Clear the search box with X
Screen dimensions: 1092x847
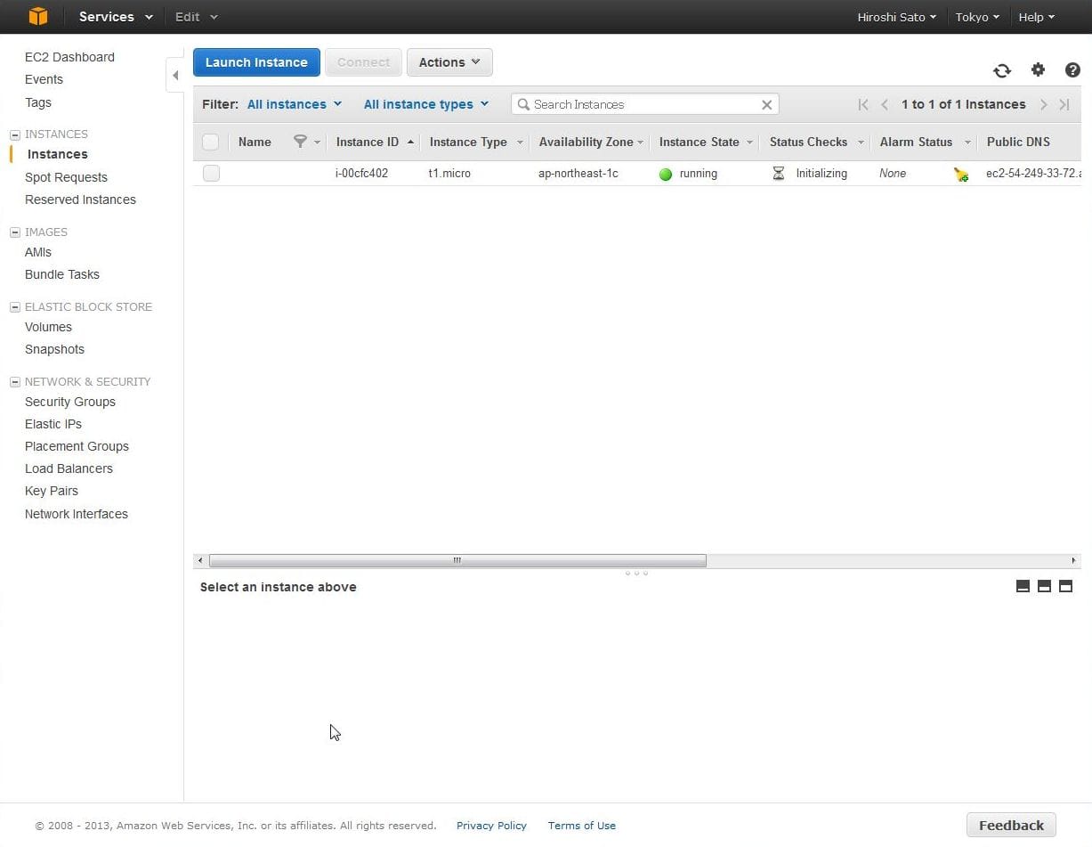tap(766, 105)
